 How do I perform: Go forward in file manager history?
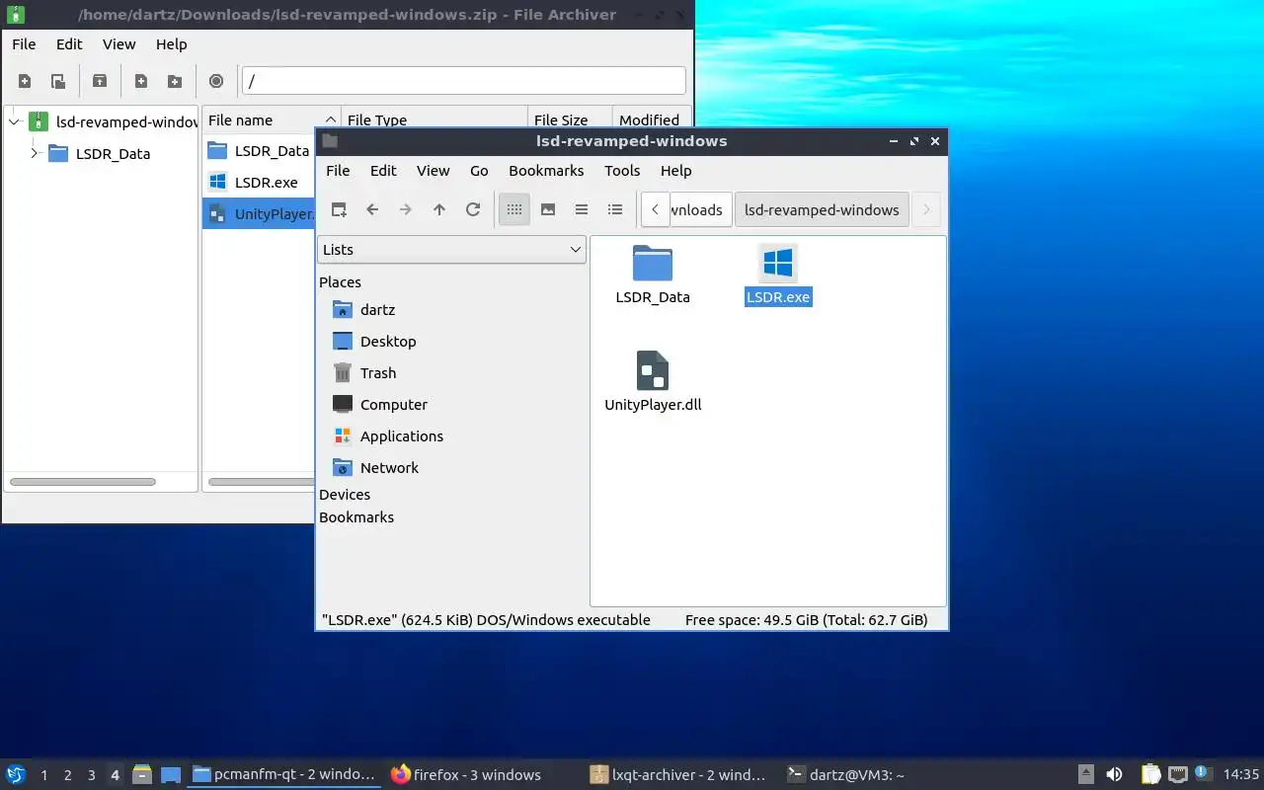click(x=406, y=209)
